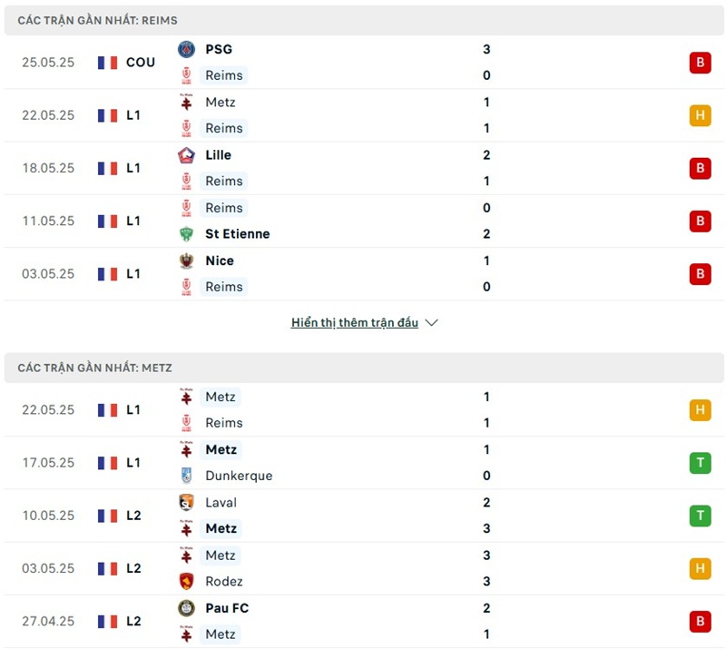Viewport: 726px width, 649px height.
Task: Click the Nice club crest icon
Action: (186, 261)
